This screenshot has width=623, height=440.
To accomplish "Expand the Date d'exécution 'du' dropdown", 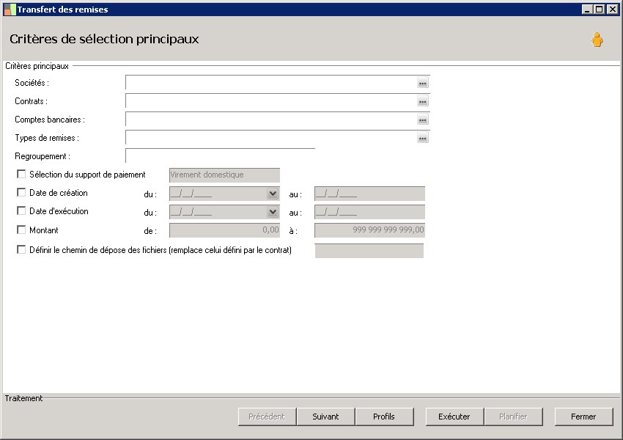I will tap(273, 212).
